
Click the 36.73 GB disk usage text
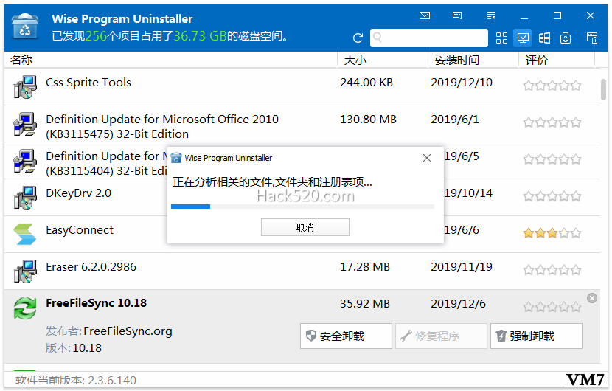pyautogui.click(x=201, y=36)
